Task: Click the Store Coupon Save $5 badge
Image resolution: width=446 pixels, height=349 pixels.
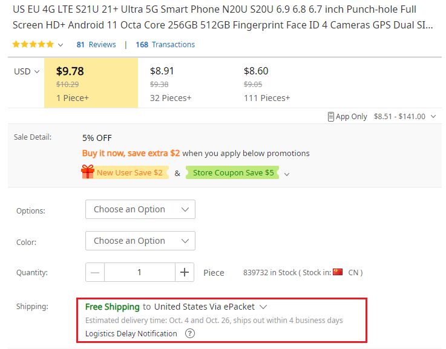Action: tap(232, 172)
